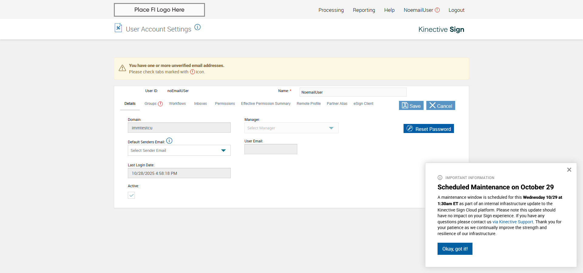Viewport: 583px width, 273px height.
Task: Click the info icon beside Default Senders Email
Action: (x=169, y=141)
